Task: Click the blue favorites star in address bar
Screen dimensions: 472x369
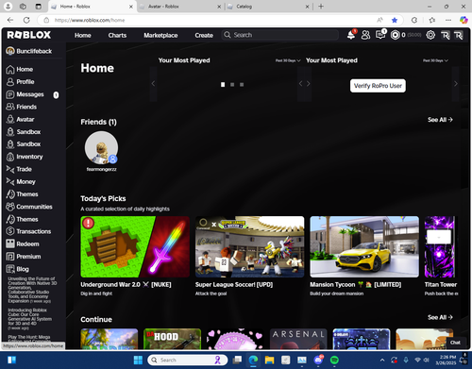Action: click(395, 20)
